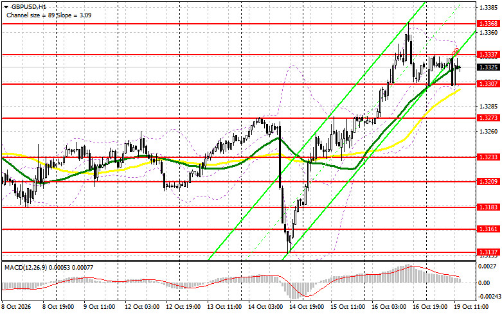502x314 pixels.
Task: Select the red 1.3233 price level label
Action: point(489,157)
